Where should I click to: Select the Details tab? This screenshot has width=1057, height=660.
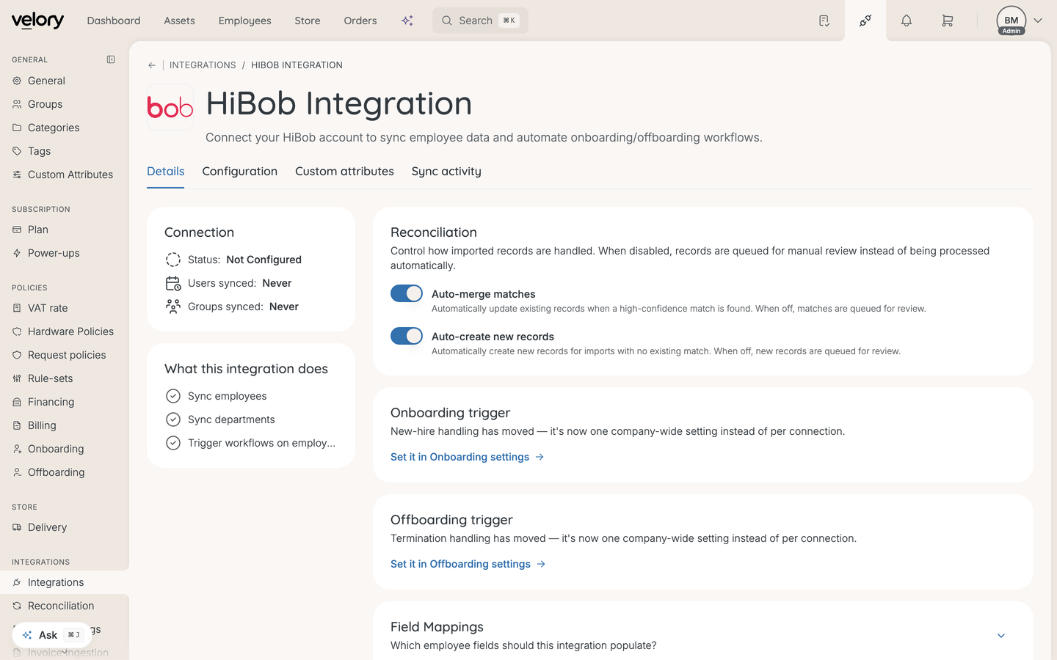[x=166, y=172]
